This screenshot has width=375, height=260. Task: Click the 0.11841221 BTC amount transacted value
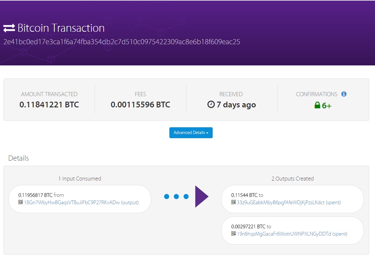[x=49, y=105]
